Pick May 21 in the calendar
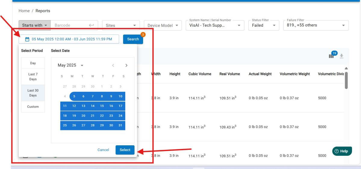 (x=92, y=116)
